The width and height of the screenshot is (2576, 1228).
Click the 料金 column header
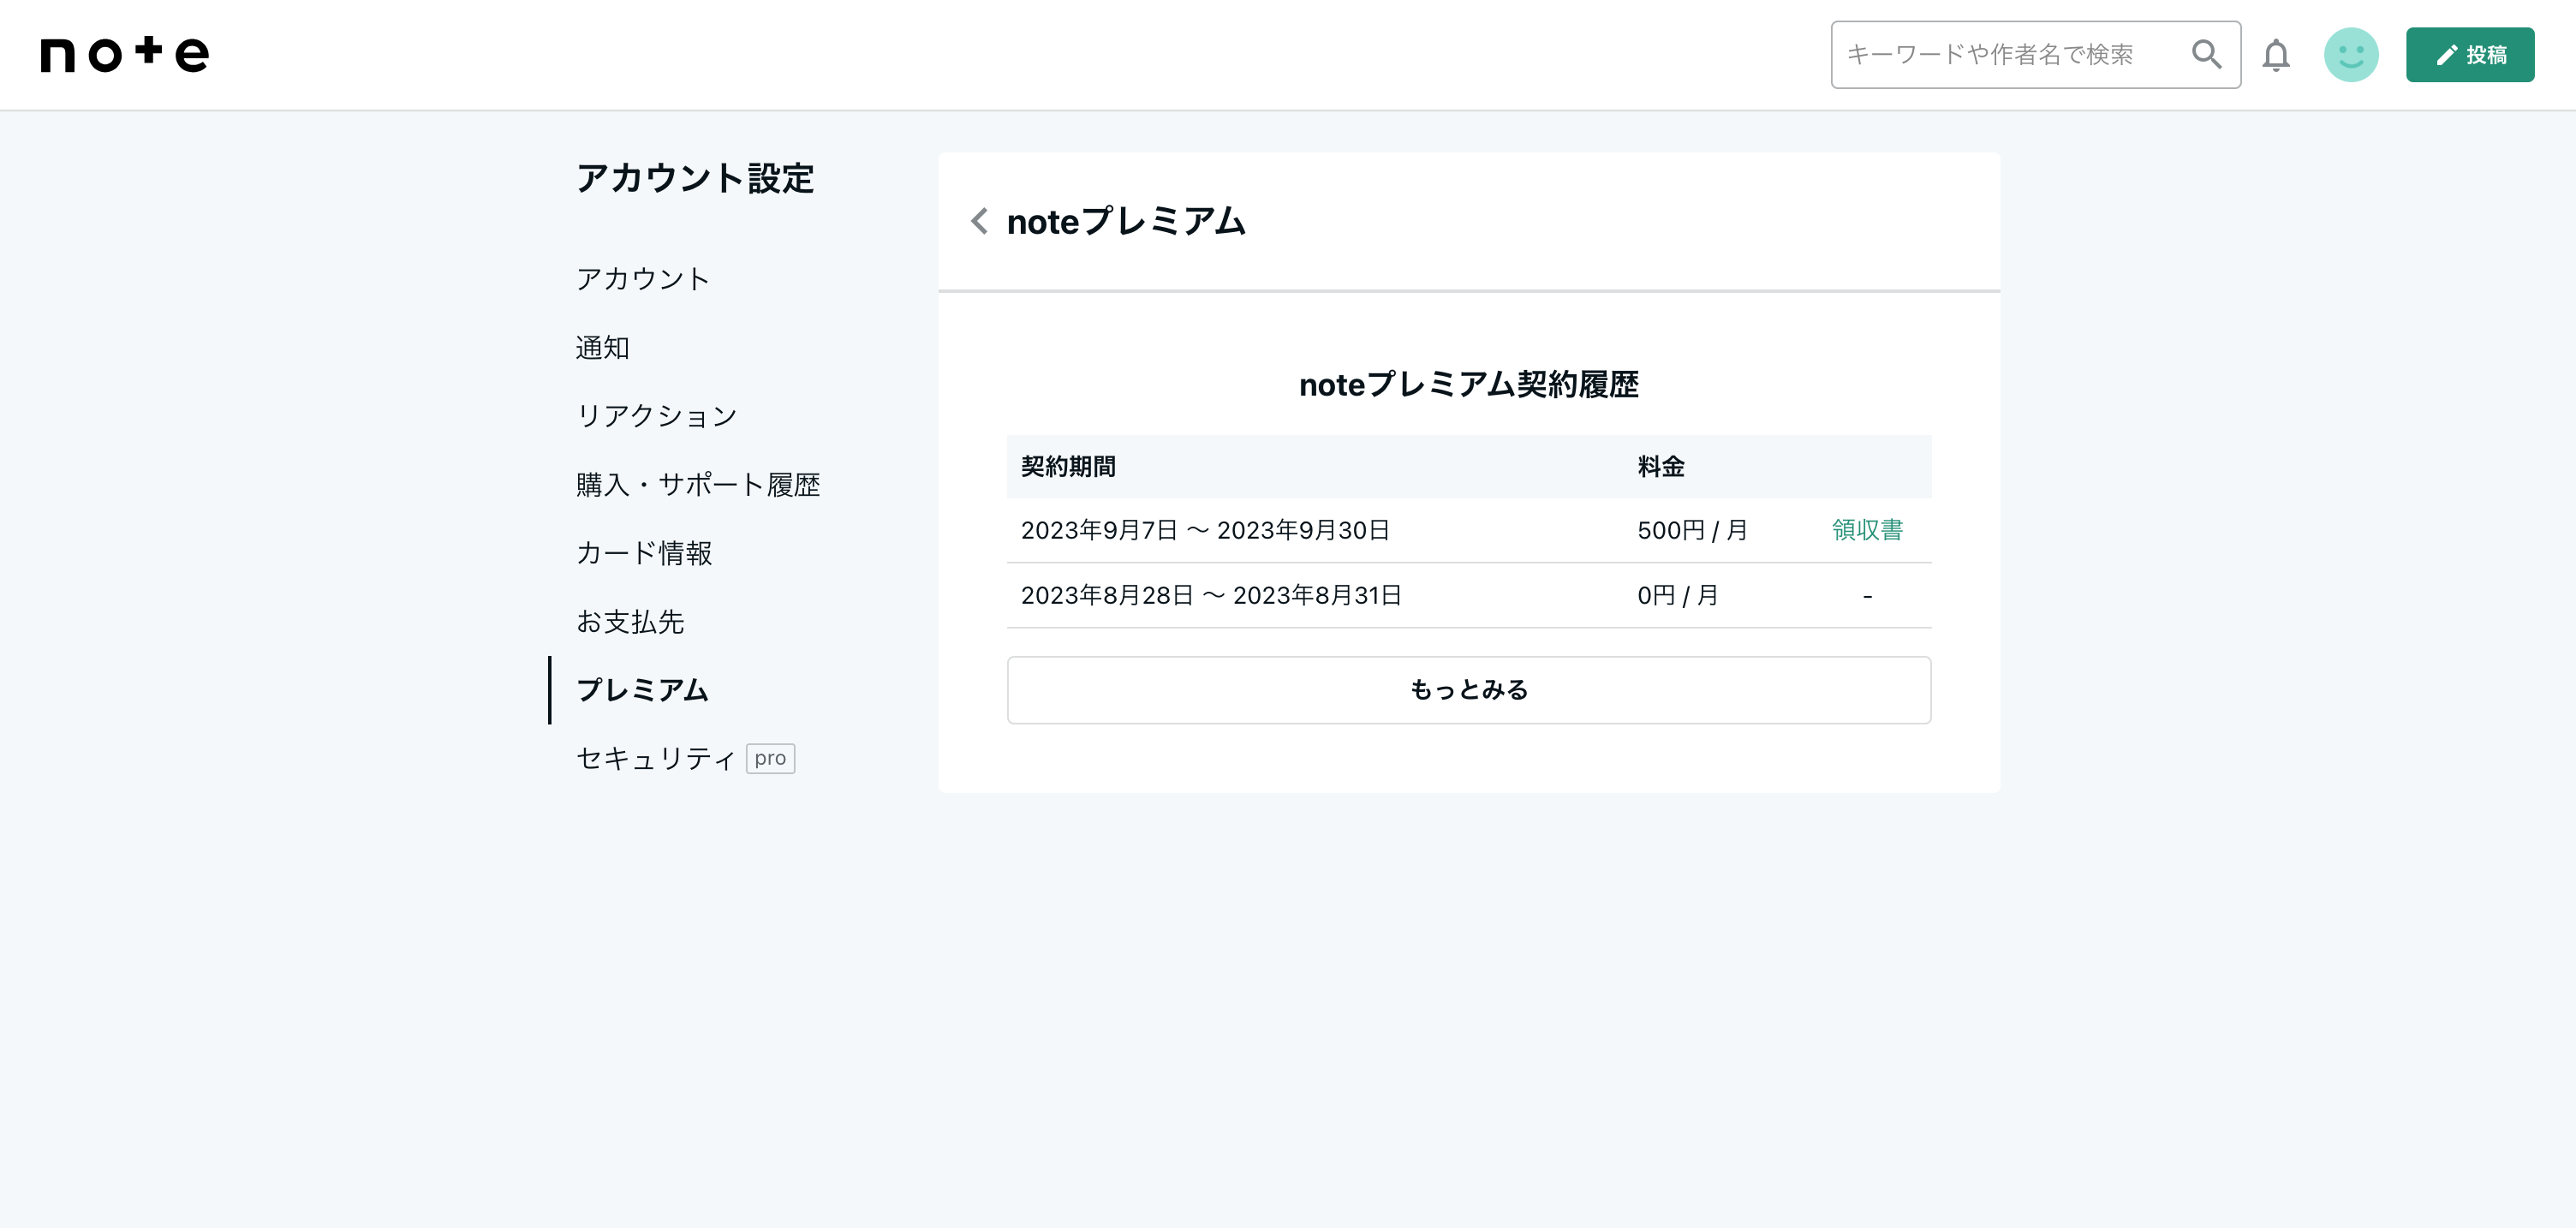point(1661,467)
